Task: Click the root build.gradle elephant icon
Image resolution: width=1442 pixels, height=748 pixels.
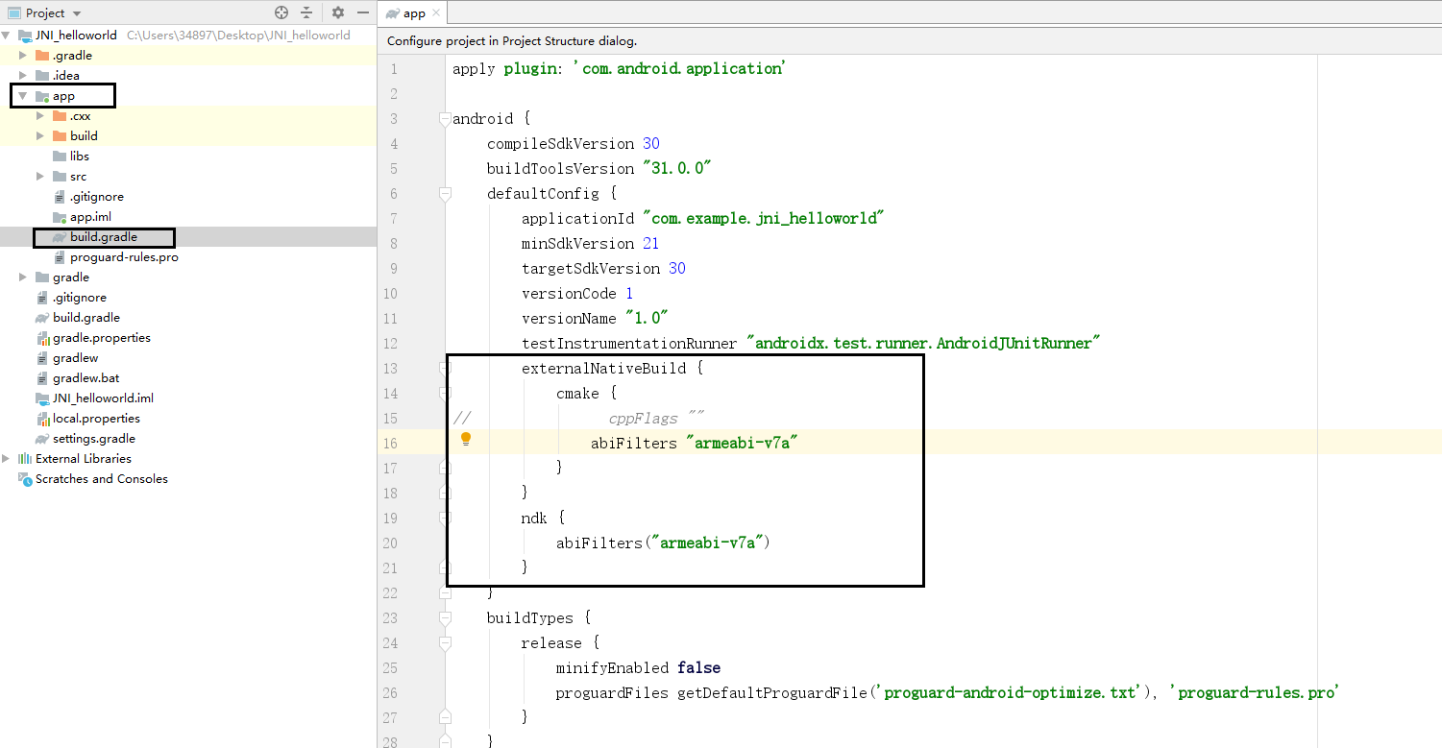Action: pyautogui.click(x=42, y=317)
